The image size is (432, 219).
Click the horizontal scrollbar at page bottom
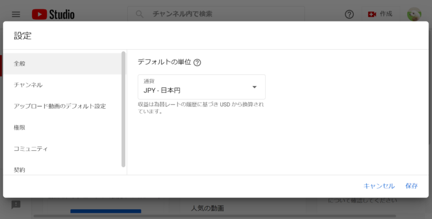(211, 216)
